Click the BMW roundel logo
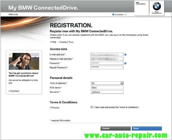The width and height of the screenshot is (172, 140). [x=157, y=7]
